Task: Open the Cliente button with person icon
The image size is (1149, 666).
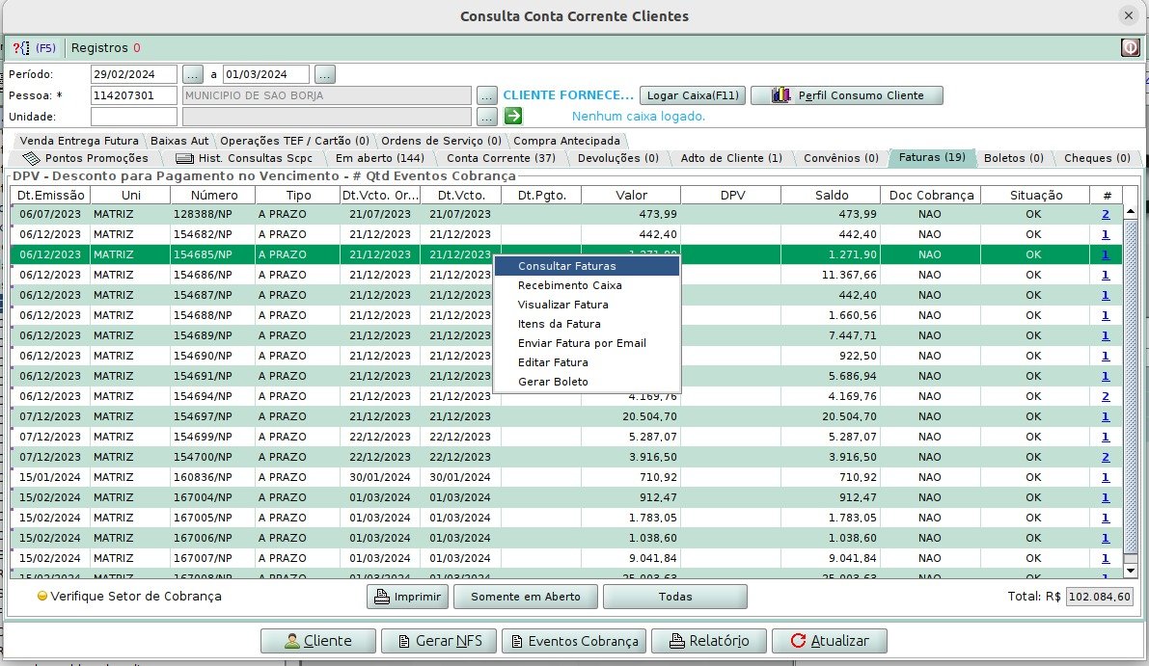Action: [317, 641]
